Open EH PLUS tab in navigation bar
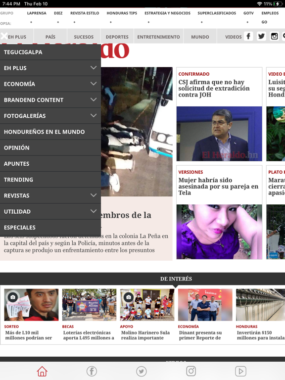This screenshot has width=285, height=380. click(17, 37)
